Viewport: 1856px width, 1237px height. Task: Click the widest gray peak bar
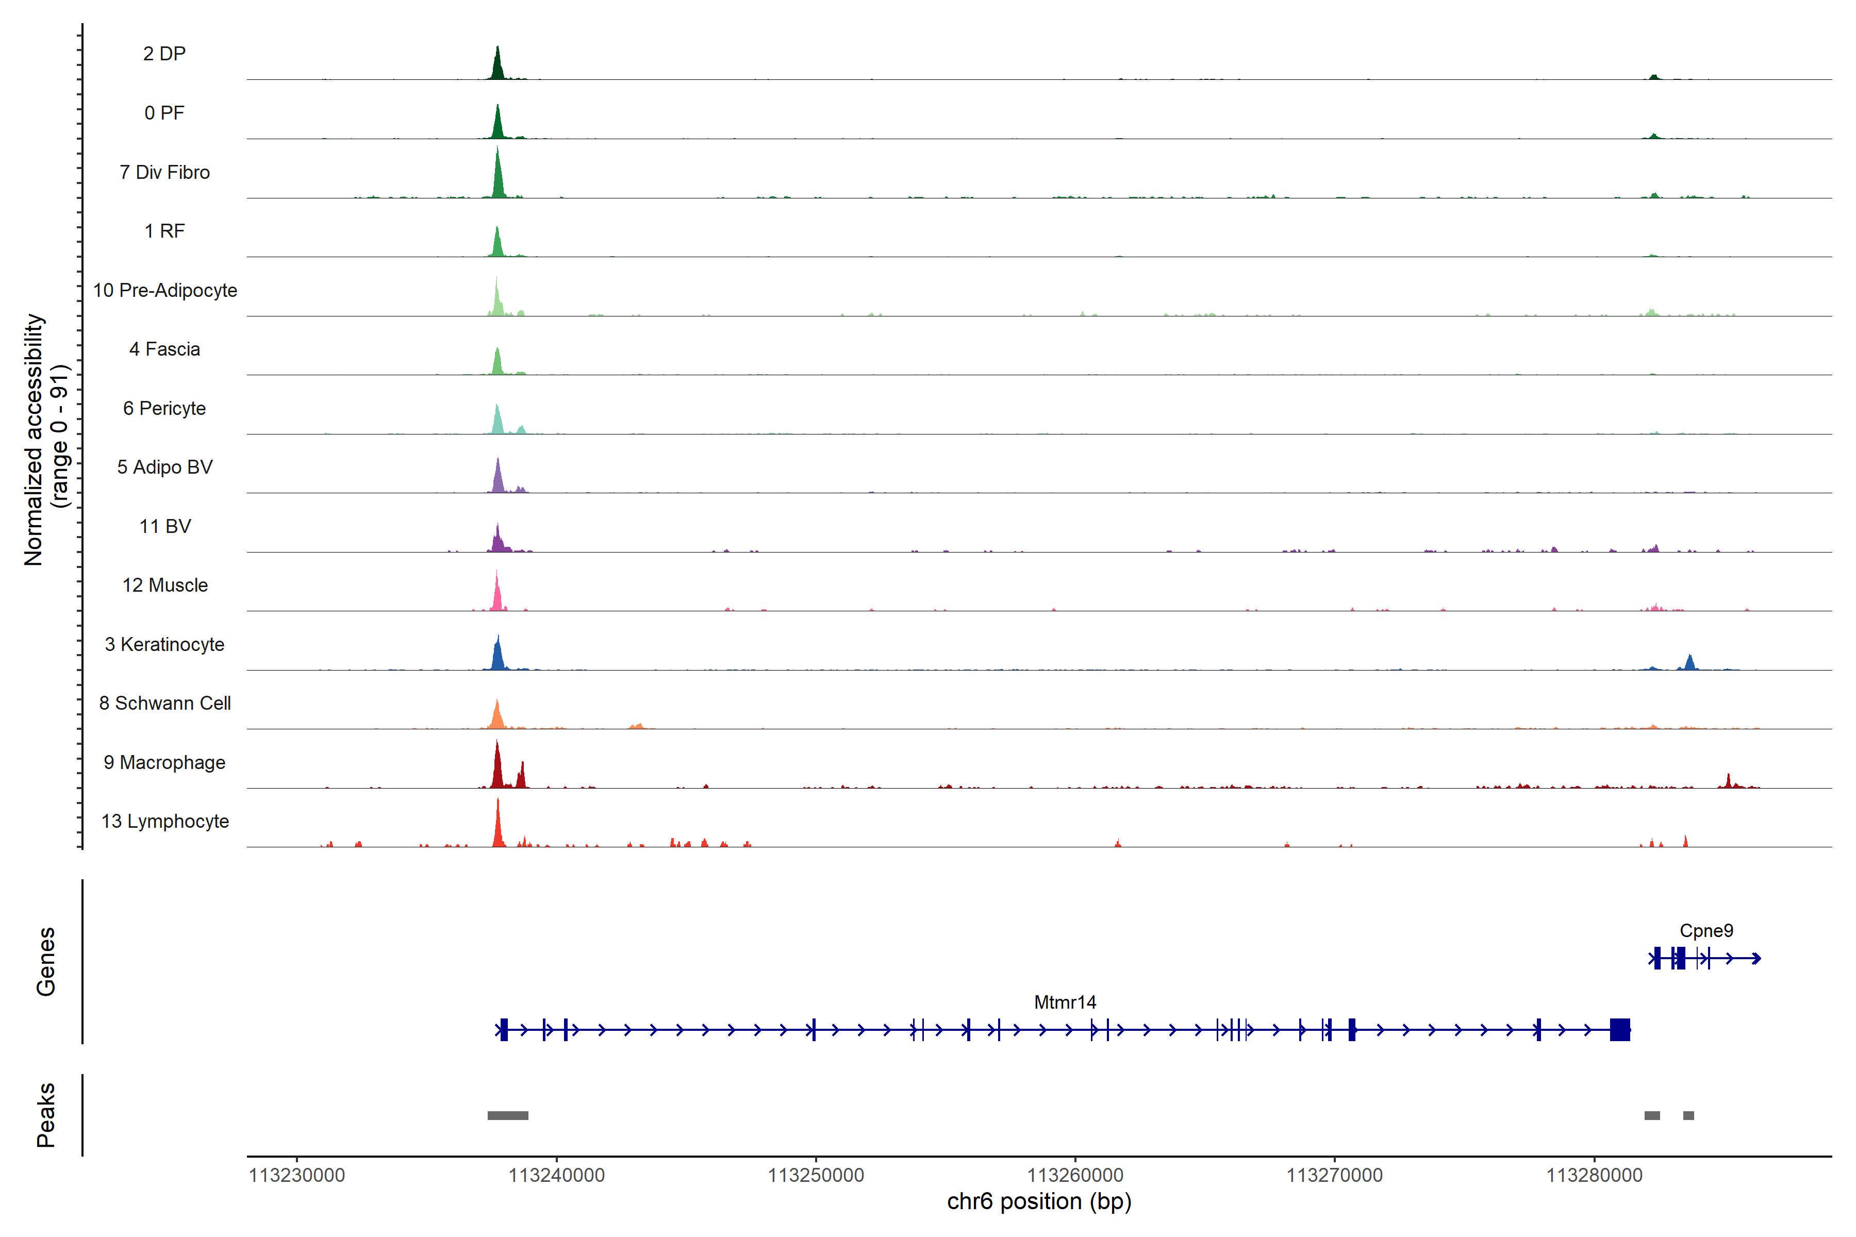(507, 1115)
